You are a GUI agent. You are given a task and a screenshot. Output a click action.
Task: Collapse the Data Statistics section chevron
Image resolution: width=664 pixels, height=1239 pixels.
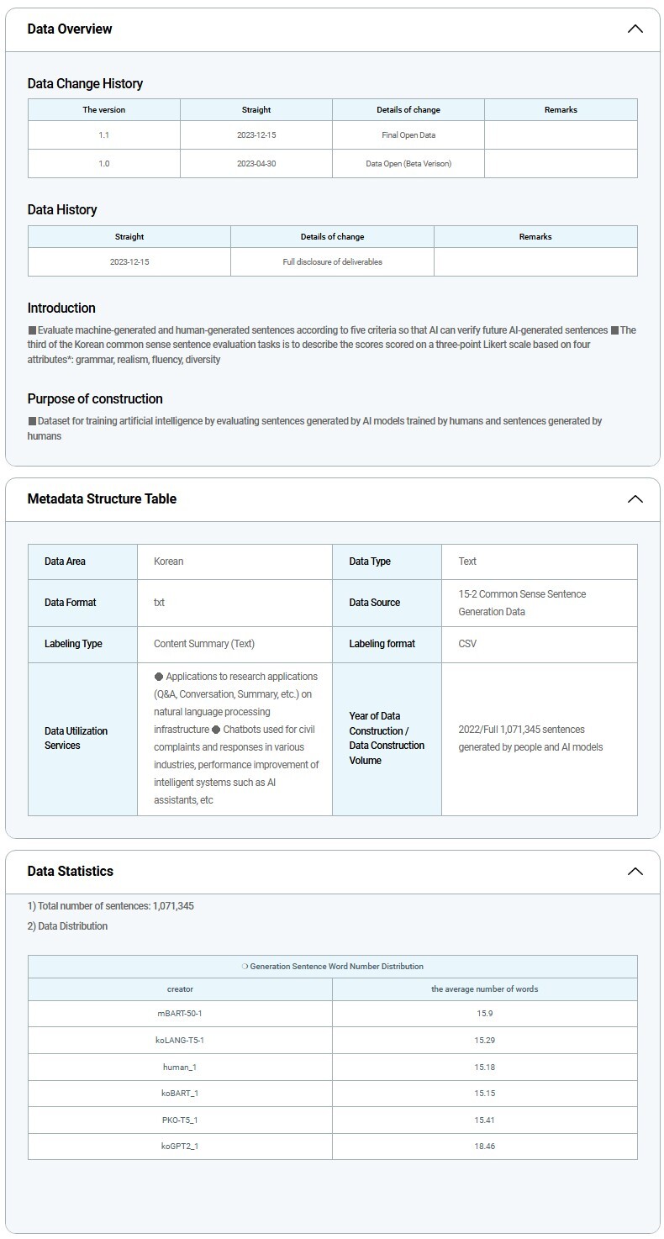(635, 872)
